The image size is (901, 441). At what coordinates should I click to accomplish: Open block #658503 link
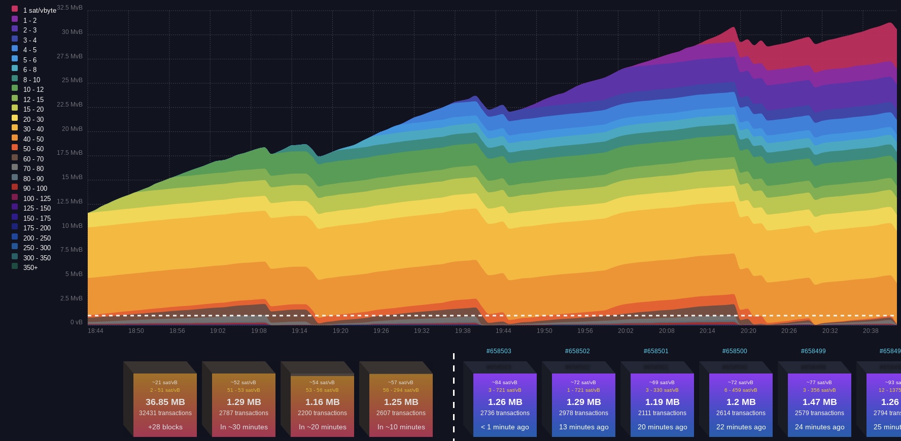499,351
